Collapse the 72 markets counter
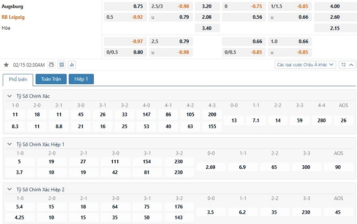This screenshot has width=357, height=224. (x=347, y=65)
